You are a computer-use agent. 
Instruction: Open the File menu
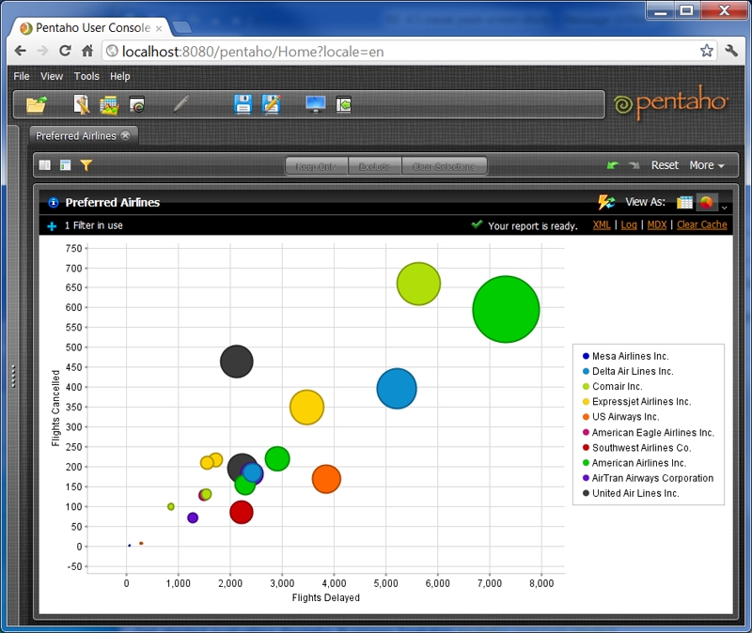(x=21, y=76)
